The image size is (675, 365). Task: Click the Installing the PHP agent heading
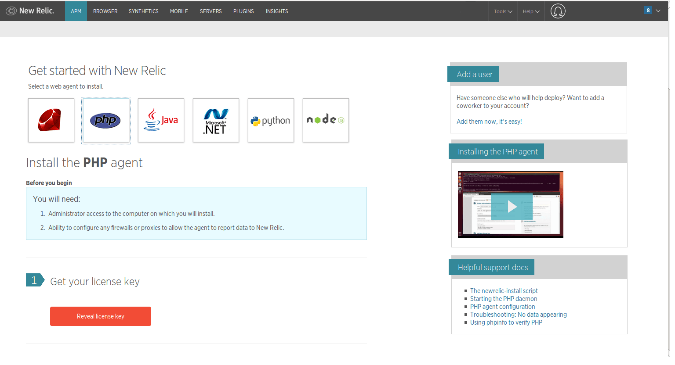pos(497,151)
